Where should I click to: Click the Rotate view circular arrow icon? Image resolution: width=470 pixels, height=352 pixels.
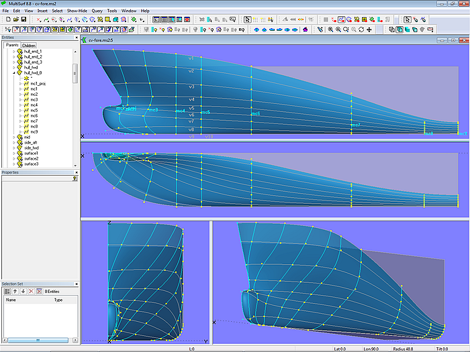click(x=361, y=30)
